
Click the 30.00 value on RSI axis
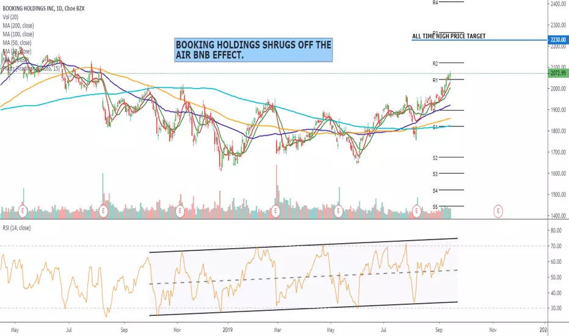(556, 308)
